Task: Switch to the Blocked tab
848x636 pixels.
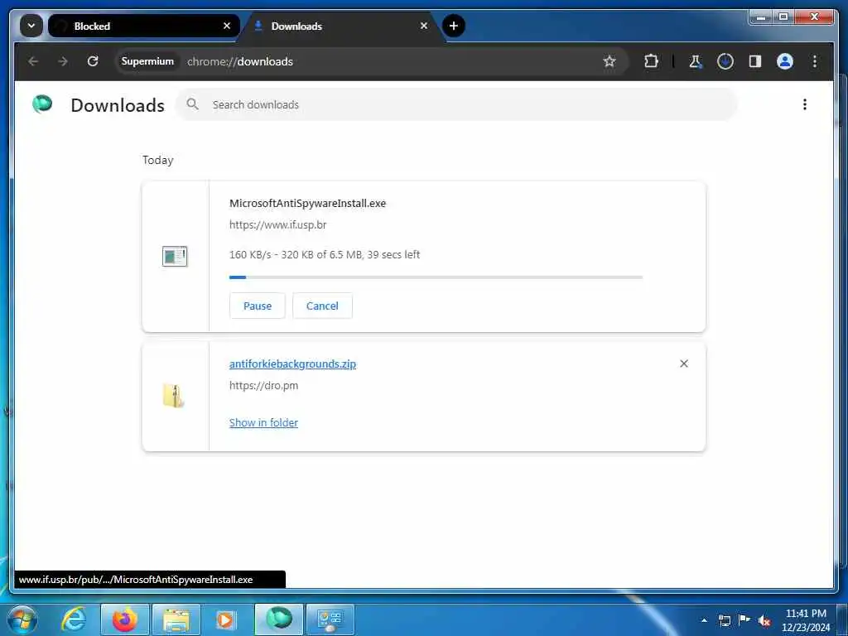Action: 143,26
